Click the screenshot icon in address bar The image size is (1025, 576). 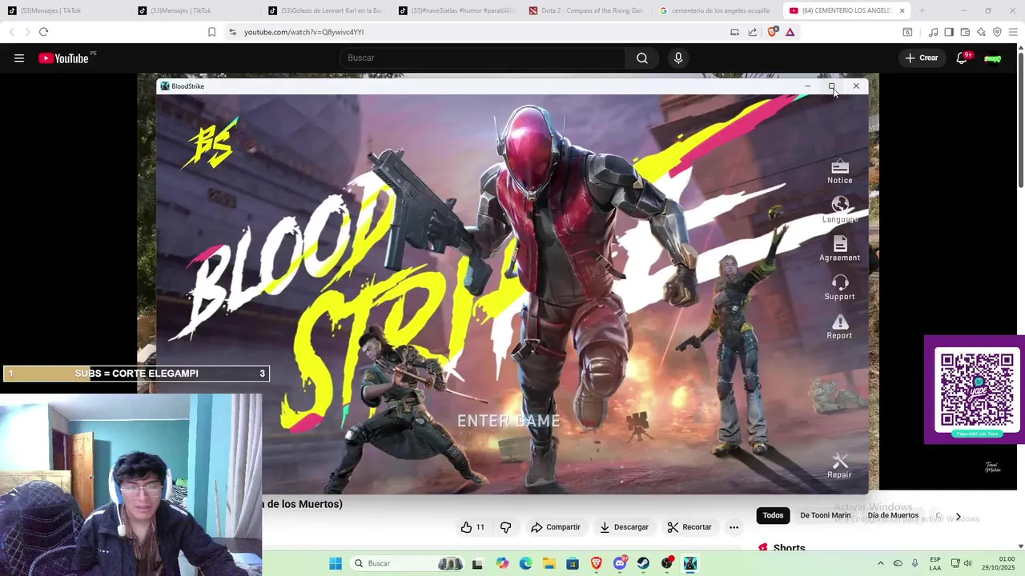734,32
